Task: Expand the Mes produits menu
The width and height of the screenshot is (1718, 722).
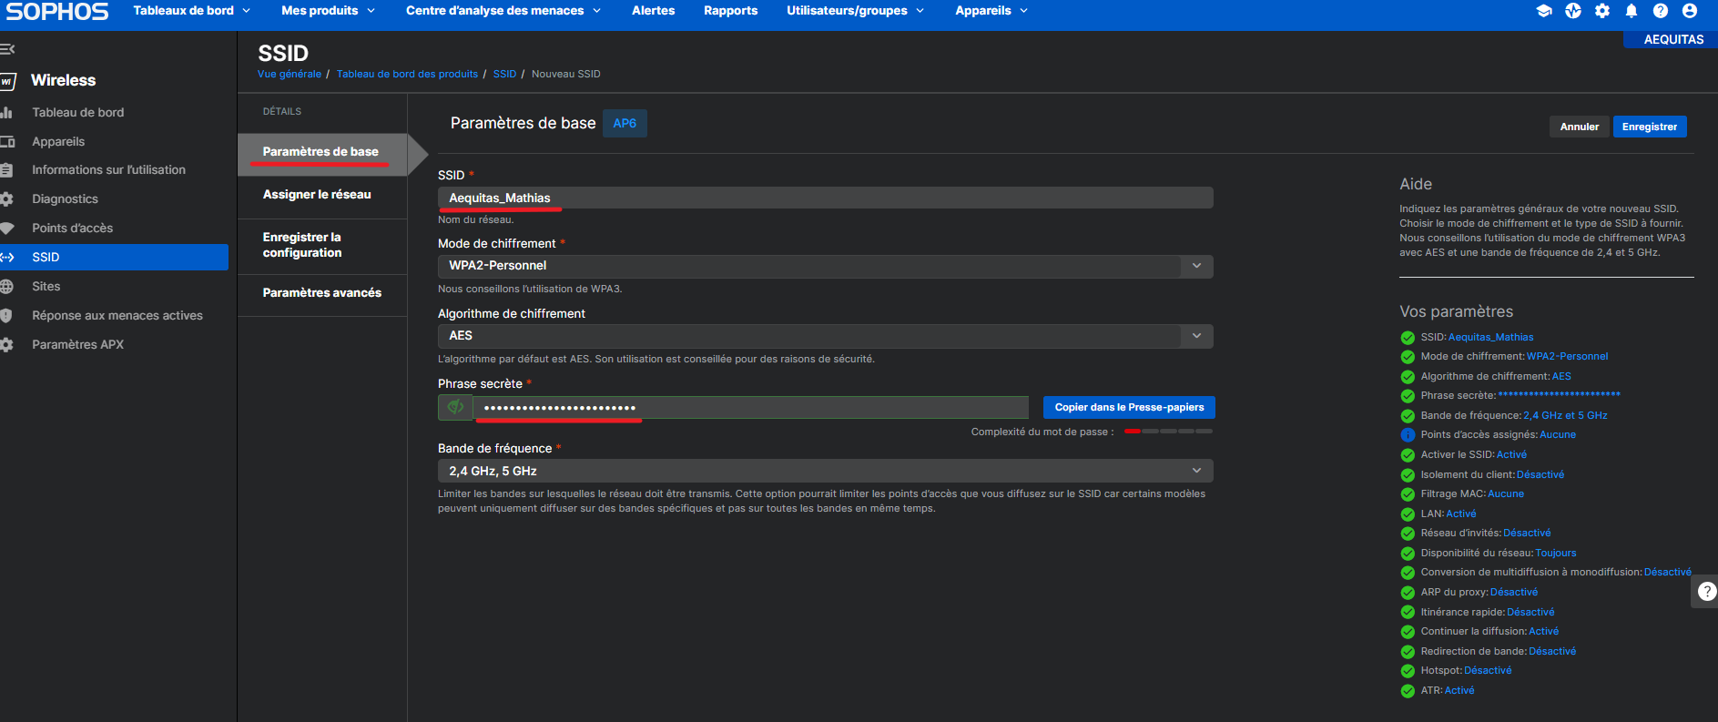Action: [x=328, y=11]
